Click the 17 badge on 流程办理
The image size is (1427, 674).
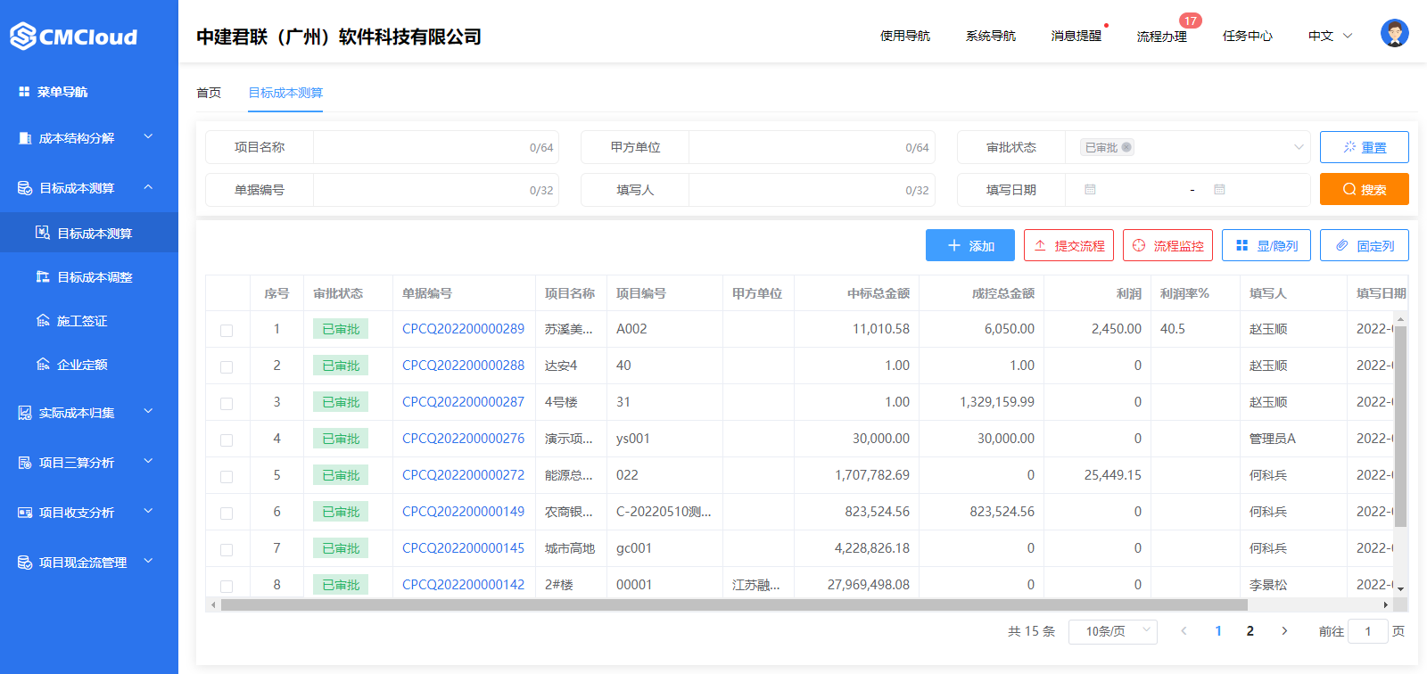tap(1190, 21)
